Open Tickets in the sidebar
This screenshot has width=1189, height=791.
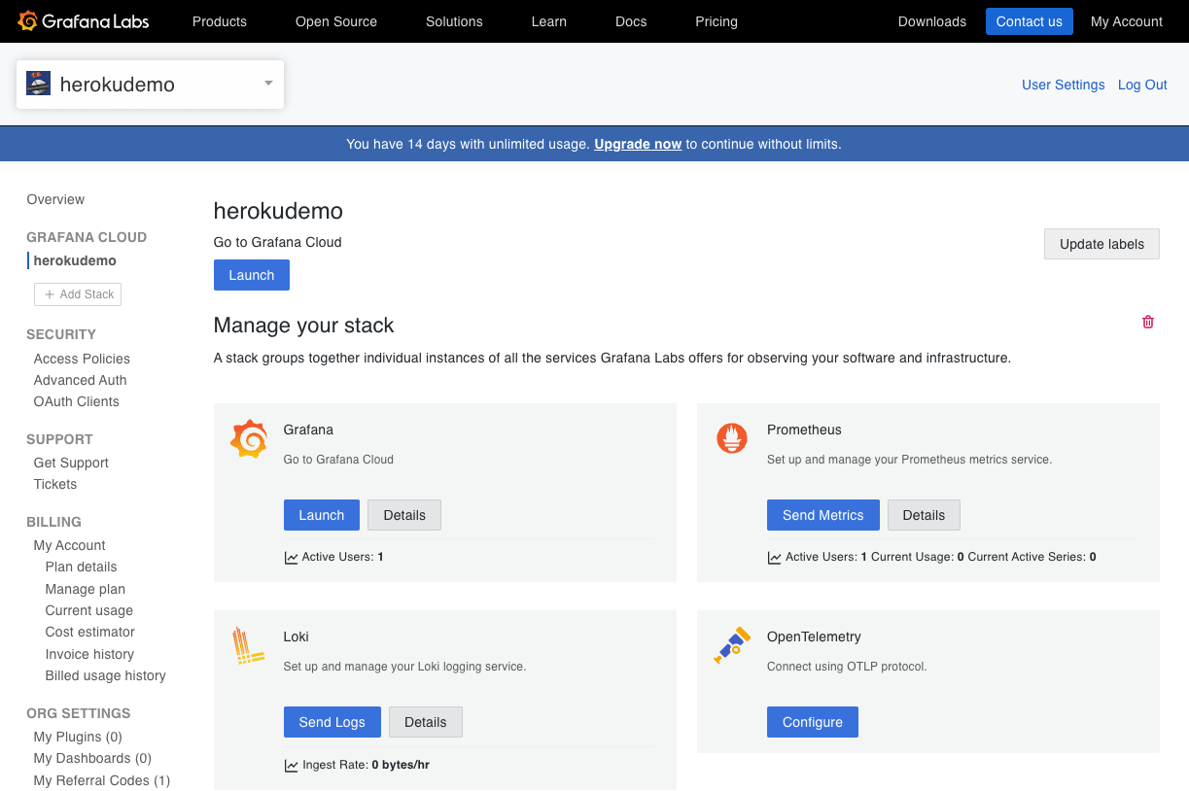[54, 484]
